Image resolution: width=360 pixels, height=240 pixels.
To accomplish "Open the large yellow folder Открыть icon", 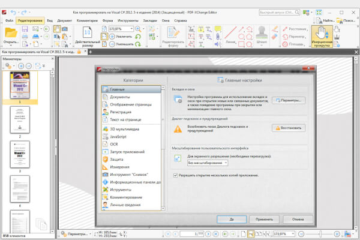I will [x=11, y=32].
